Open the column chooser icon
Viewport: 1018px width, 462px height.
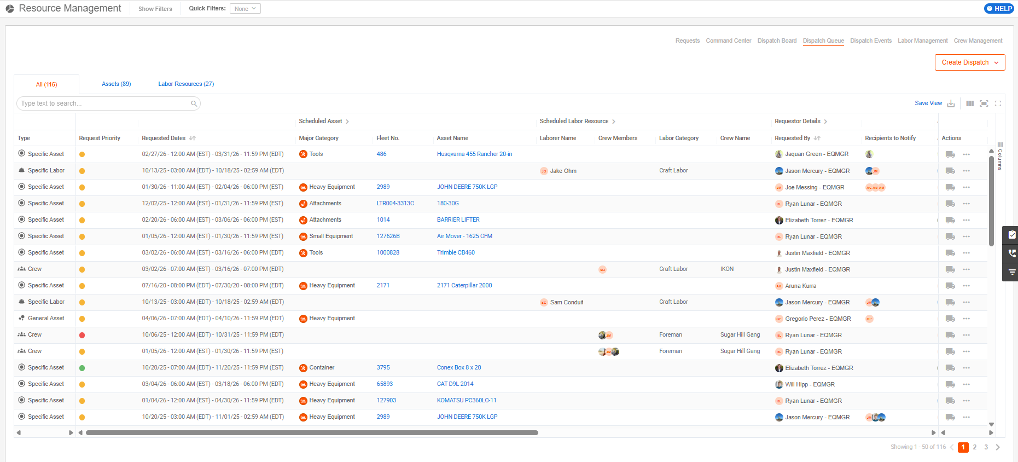pyautogui.click(x=970, y=103)
